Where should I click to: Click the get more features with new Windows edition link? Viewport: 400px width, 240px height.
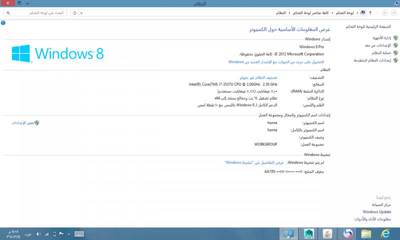(276, 61)
